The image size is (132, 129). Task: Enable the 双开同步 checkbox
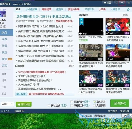coord(72,102)
